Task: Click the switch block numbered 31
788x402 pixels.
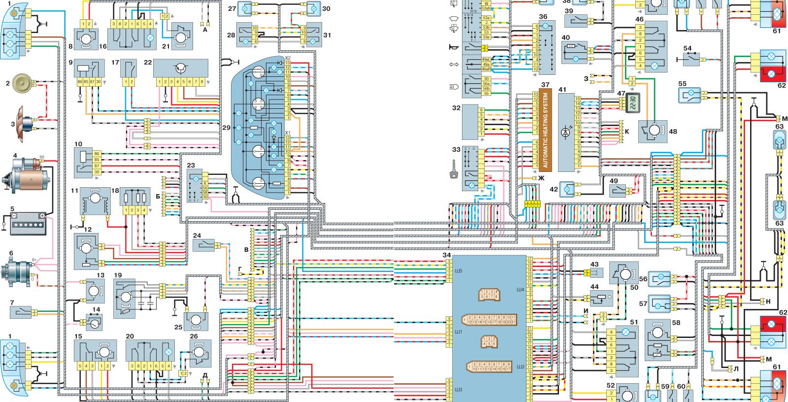Action: pos(311,35)
